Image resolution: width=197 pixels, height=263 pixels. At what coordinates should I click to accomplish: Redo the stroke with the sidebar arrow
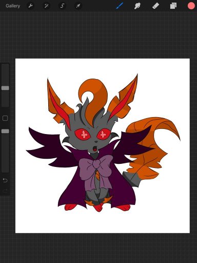pos(5,191)
